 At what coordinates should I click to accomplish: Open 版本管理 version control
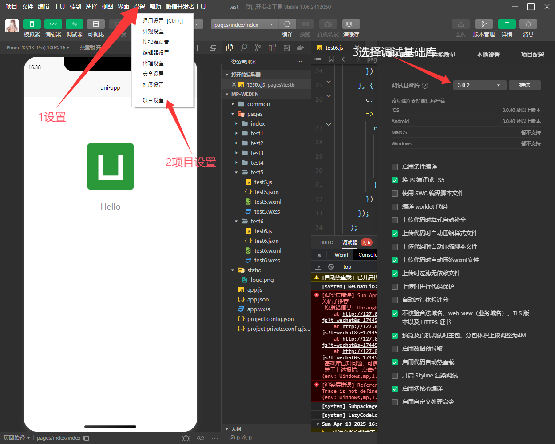(484, 24)
